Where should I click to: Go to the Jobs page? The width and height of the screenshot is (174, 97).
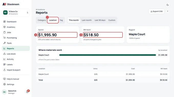[16, 32]
